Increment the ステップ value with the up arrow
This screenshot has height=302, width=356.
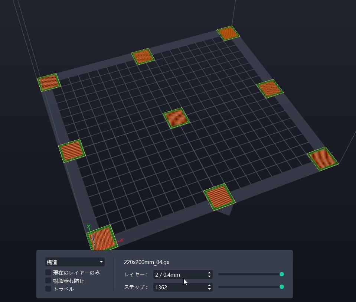209,285
